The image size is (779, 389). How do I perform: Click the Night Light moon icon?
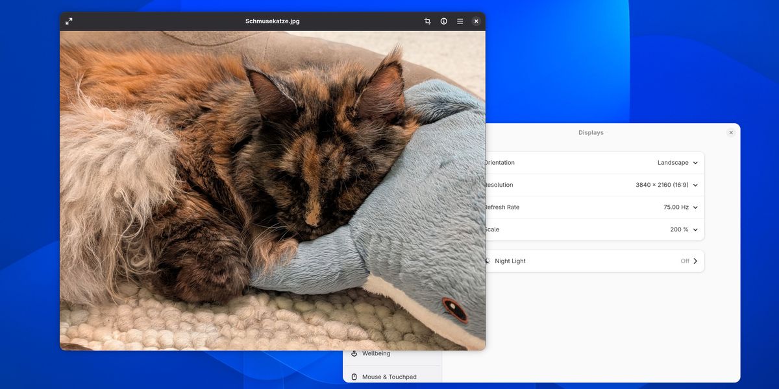(488, 261)
